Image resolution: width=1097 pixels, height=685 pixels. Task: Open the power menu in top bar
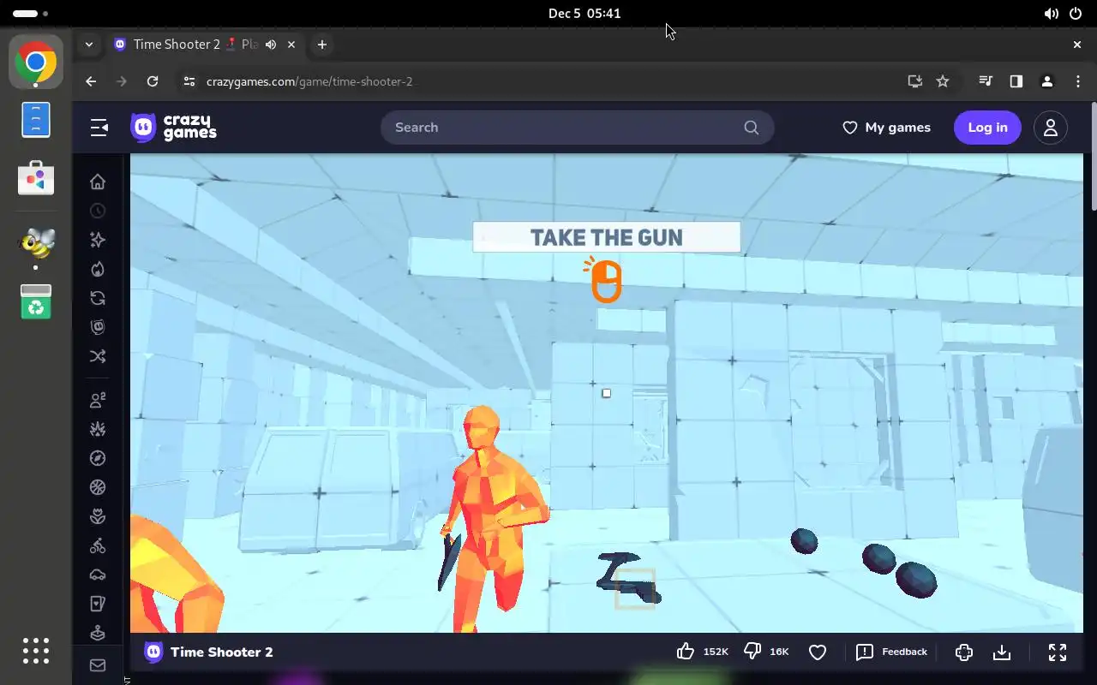(x=1075, y=14)
